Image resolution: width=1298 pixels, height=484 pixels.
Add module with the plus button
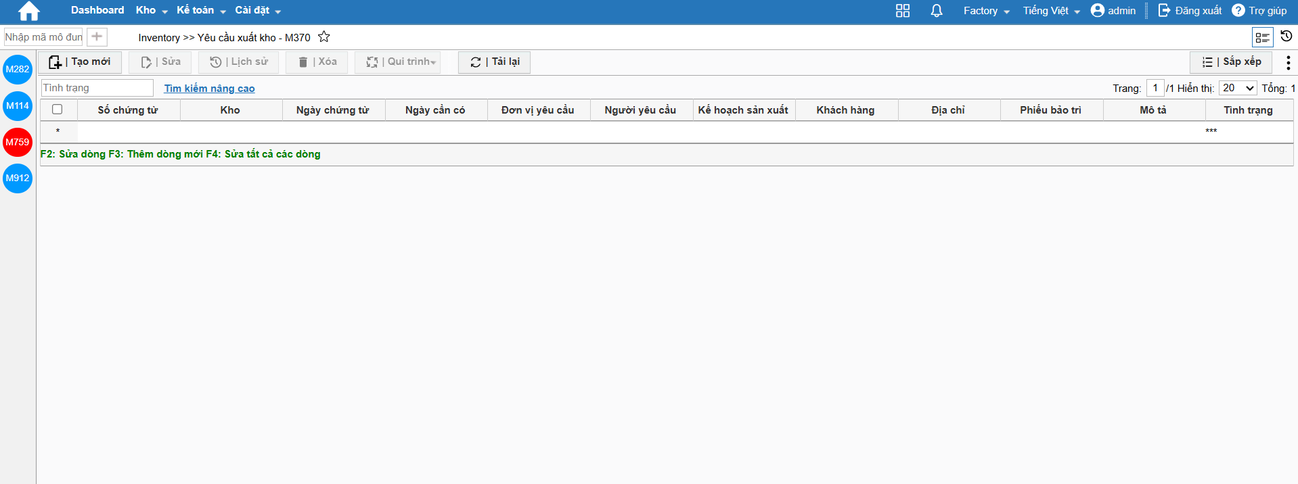97,37
